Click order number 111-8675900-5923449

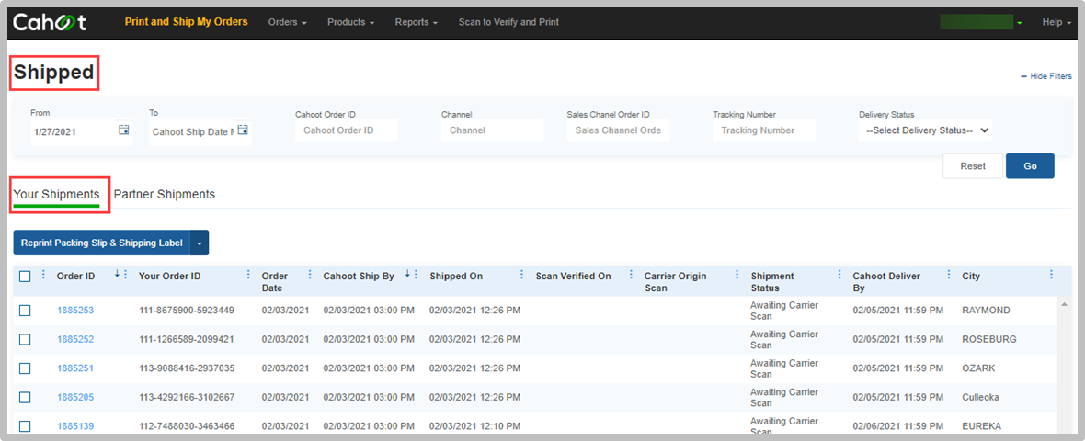tap(187, 311)
